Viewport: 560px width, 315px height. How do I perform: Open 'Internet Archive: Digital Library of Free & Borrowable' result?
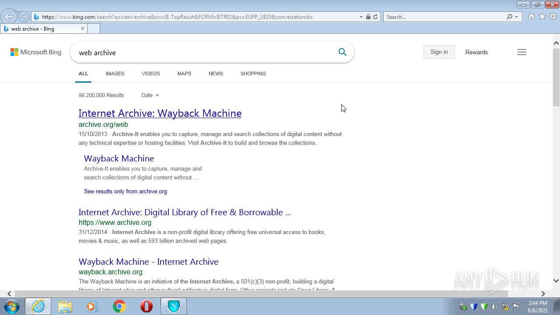click(185, 212)
